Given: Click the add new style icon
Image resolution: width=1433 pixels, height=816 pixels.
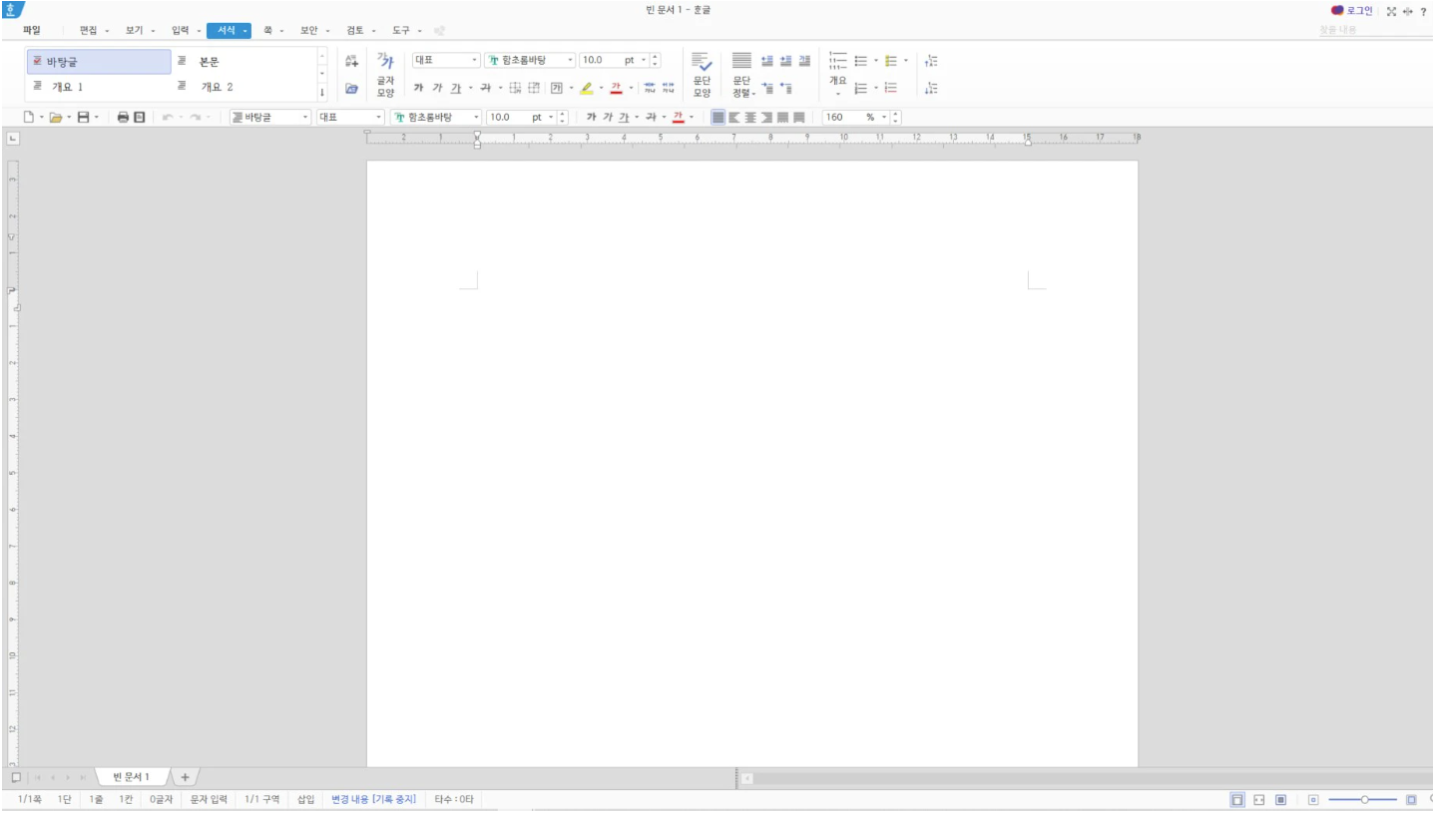Looking at the screenshot, I should pyautogui.click(x=350, y=61).
